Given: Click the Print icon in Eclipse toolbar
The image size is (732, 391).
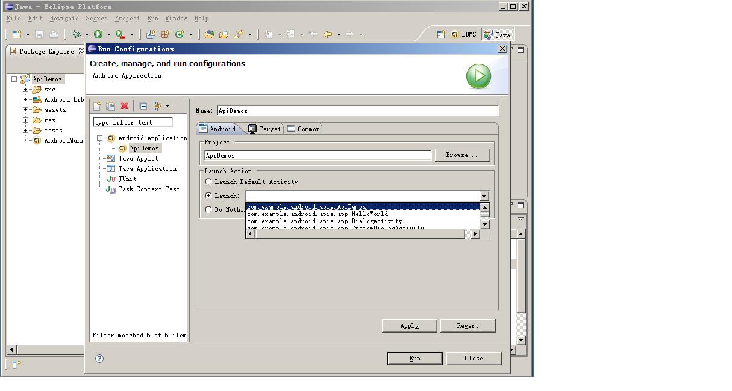Looking at the screenshot, I should 54,35.
